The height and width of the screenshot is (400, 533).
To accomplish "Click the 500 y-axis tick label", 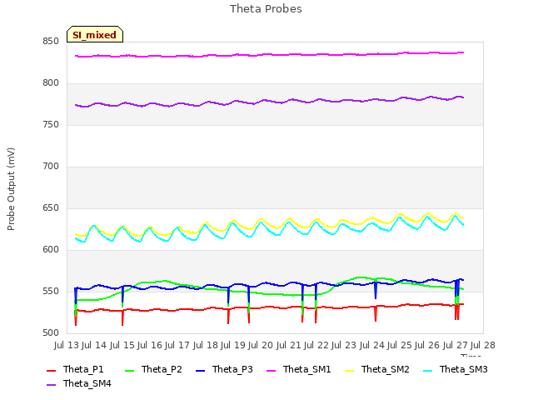I will [51, 333].
